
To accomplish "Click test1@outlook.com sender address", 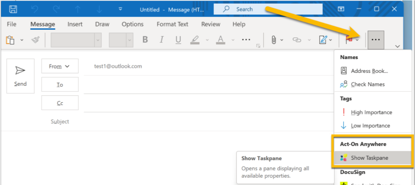I will [118, 66].
